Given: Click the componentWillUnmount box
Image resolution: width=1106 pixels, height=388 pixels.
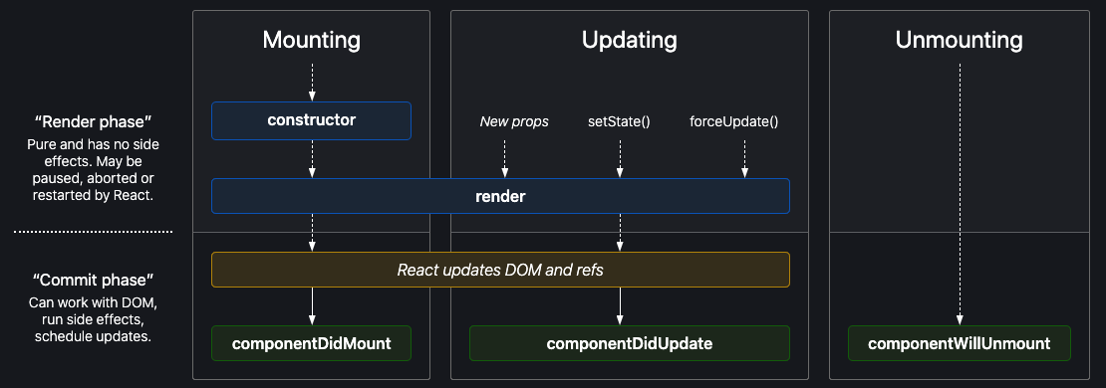Looking at the screenshot, I should (x=960, y=343).
